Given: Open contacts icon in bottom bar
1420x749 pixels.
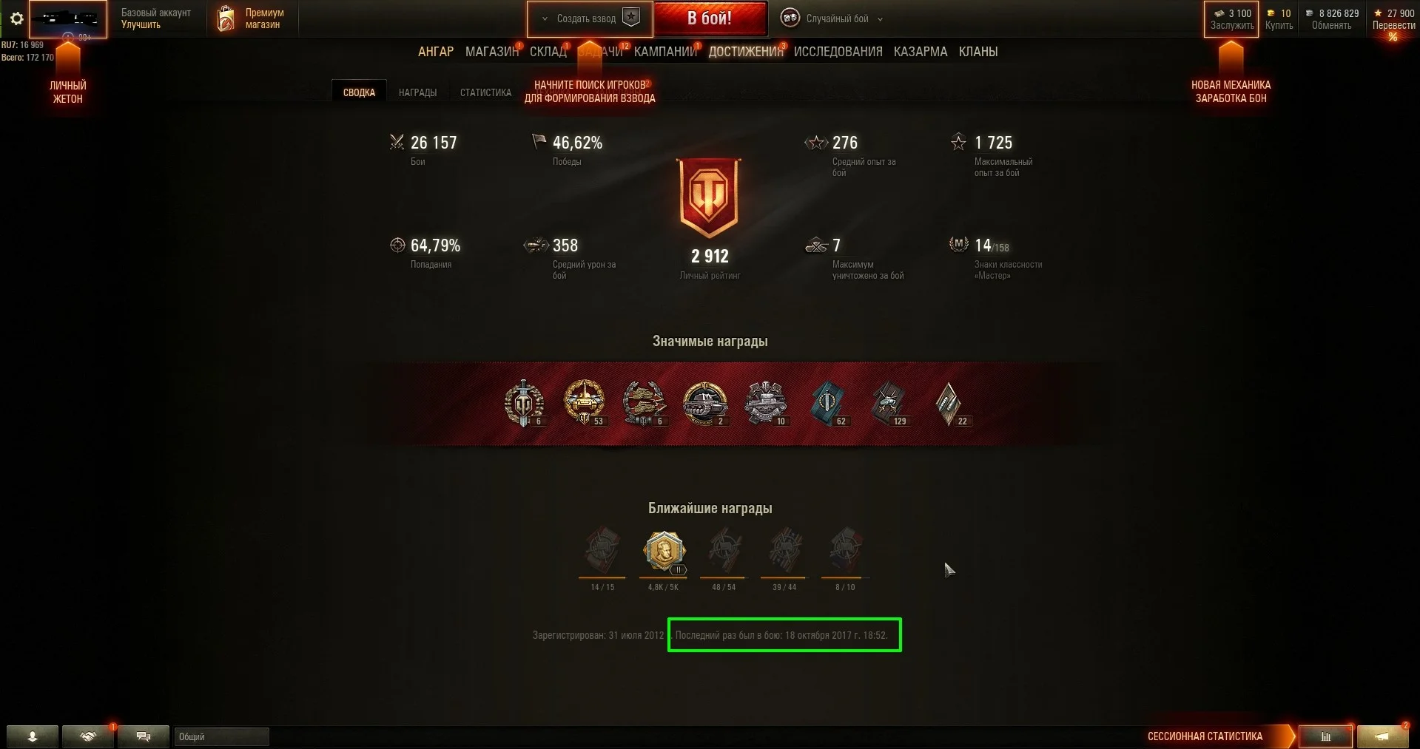Looking at the screenshot, I should coord(33,736).
